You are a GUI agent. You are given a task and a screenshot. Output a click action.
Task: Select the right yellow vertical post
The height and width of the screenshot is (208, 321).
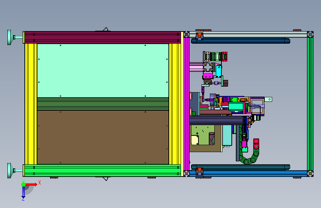pos(175,104)
